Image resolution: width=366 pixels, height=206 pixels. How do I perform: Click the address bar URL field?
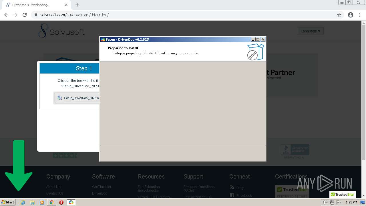[183, 15]
